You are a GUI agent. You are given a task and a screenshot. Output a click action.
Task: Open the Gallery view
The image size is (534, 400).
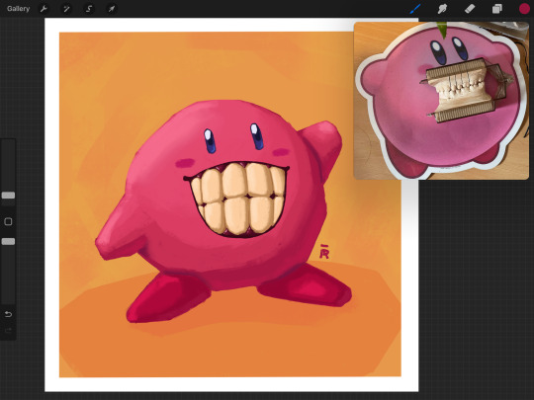click(x=18, y=9)
